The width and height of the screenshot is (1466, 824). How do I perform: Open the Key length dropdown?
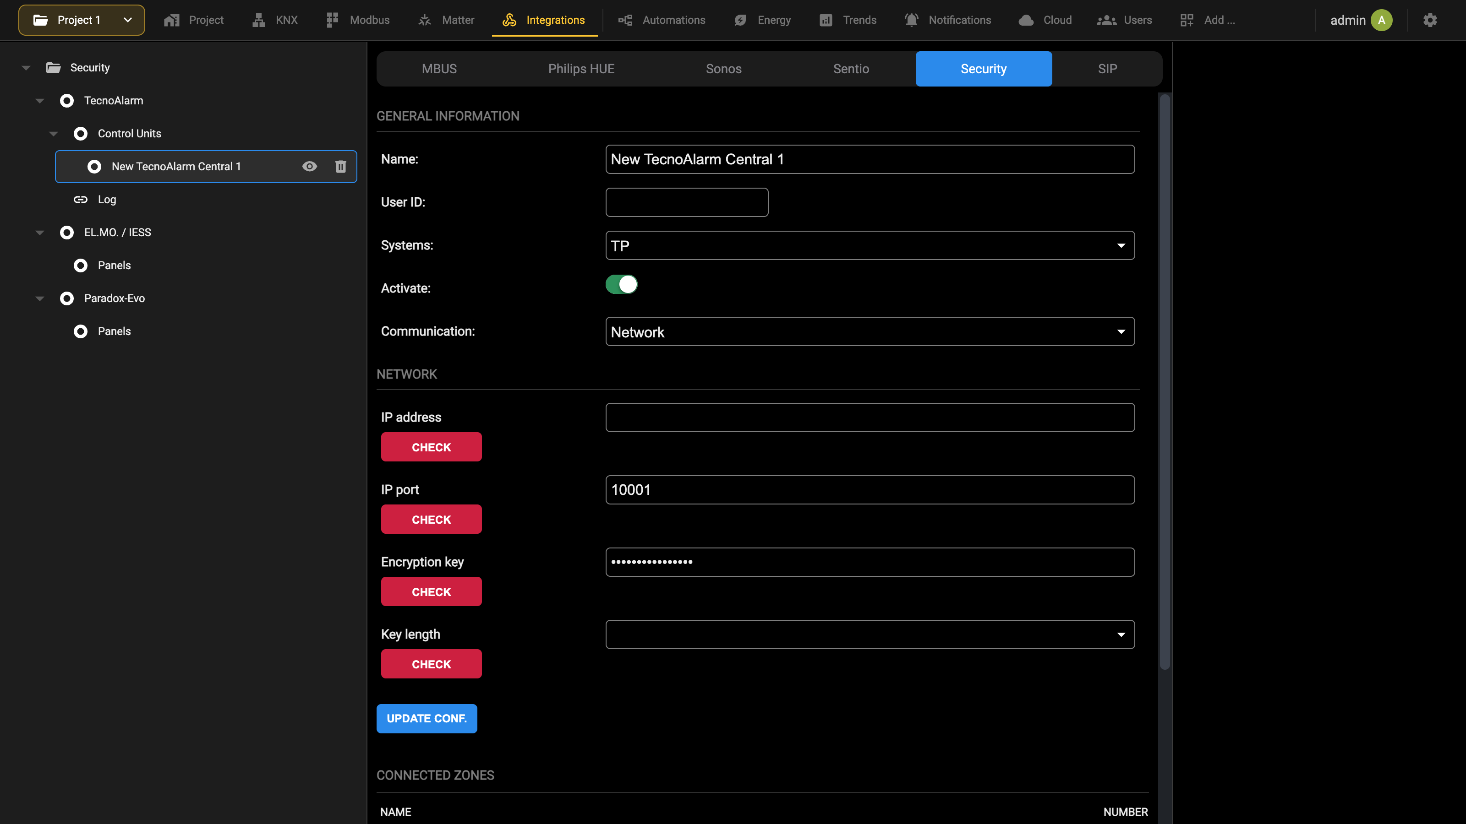[x=870, y=634]
